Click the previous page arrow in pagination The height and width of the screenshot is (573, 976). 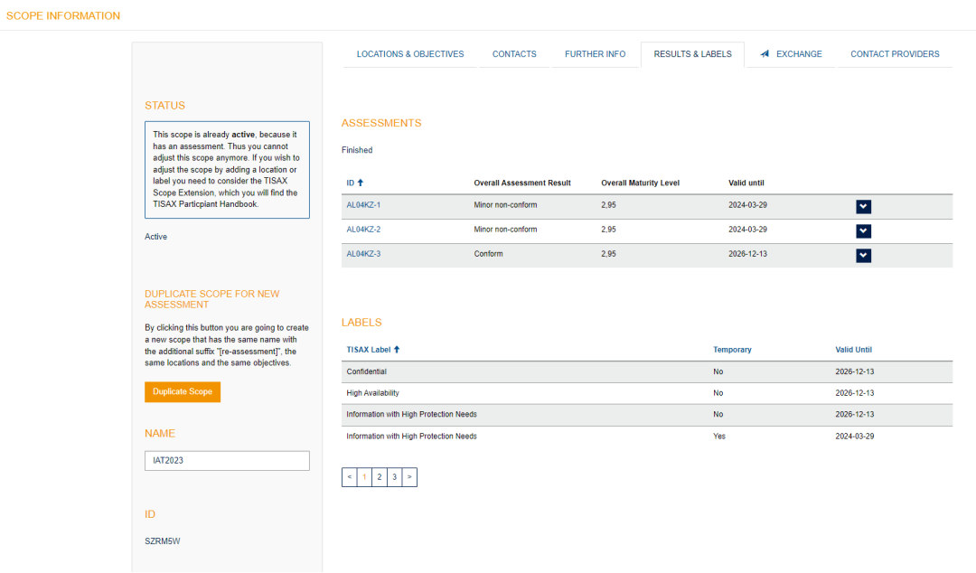click(350, 476)
